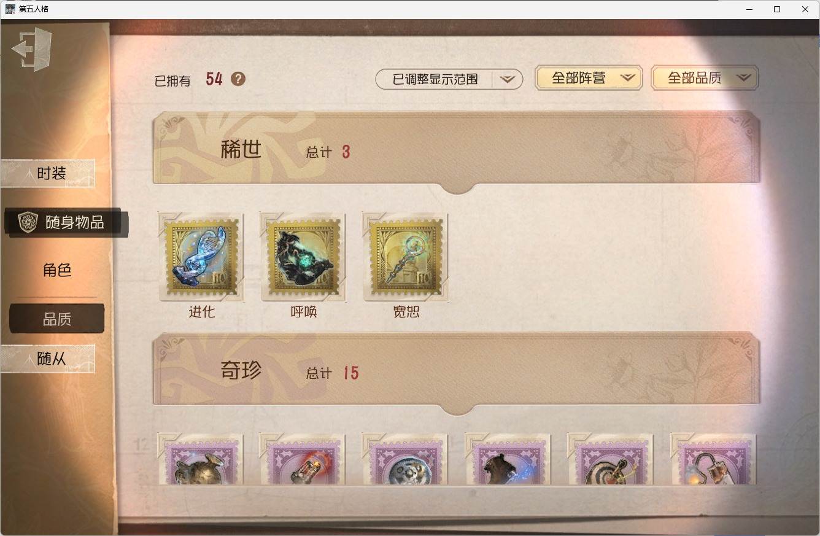Select the 呼唤 dark creature accessory stamp

coord(303,257)
